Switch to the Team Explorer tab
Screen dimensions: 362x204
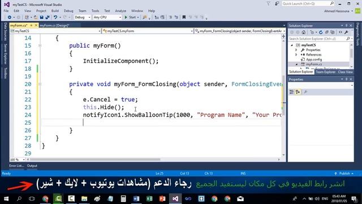(x=326, y=72)
